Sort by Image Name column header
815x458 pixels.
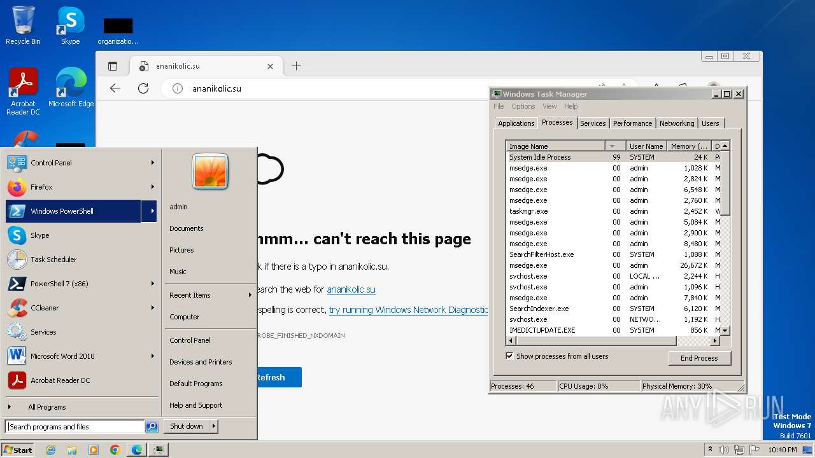[555, 146]
